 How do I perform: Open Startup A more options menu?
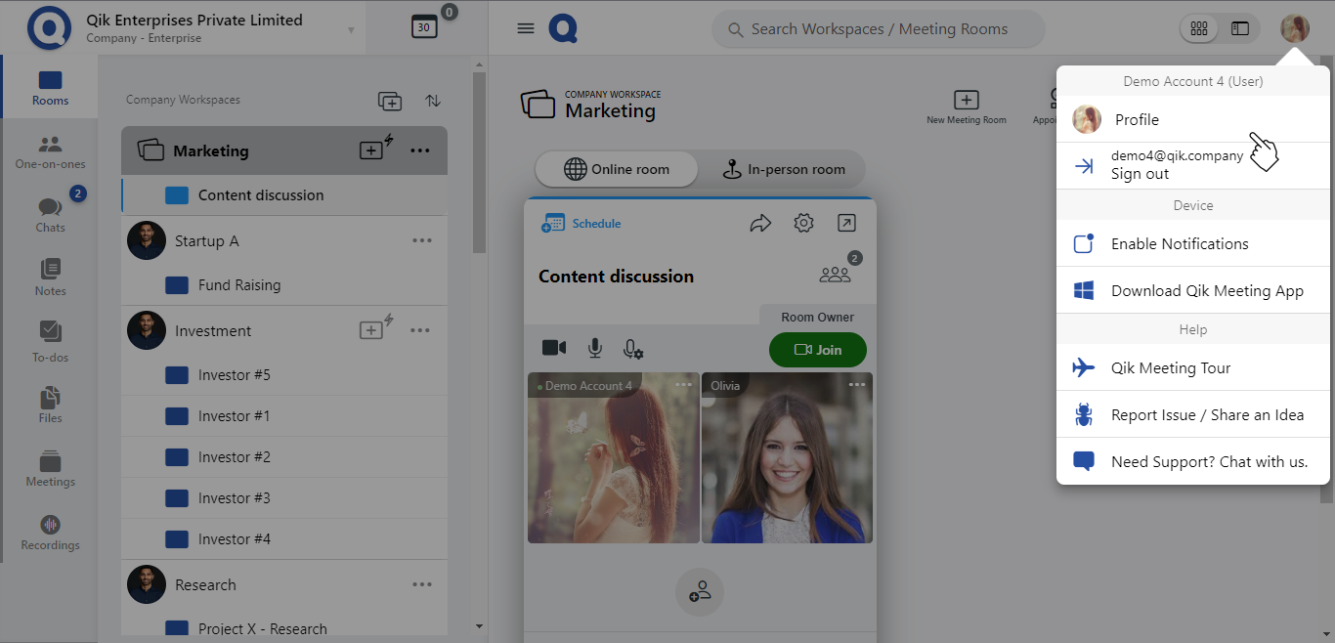pyautogui.click(x=422, y=240)
